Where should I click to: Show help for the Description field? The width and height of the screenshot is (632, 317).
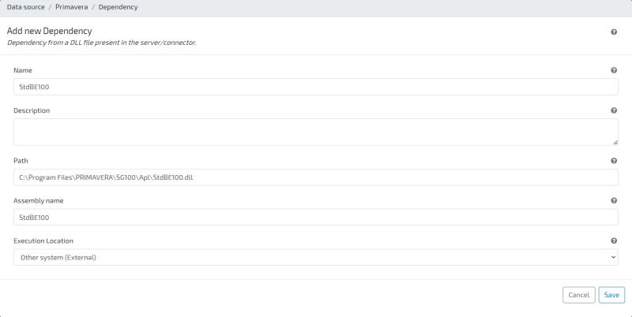point(614,110)
